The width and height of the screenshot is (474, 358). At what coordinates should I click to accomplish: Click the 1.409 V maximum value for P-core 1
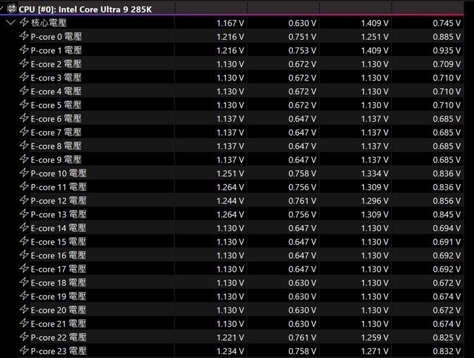374,50
